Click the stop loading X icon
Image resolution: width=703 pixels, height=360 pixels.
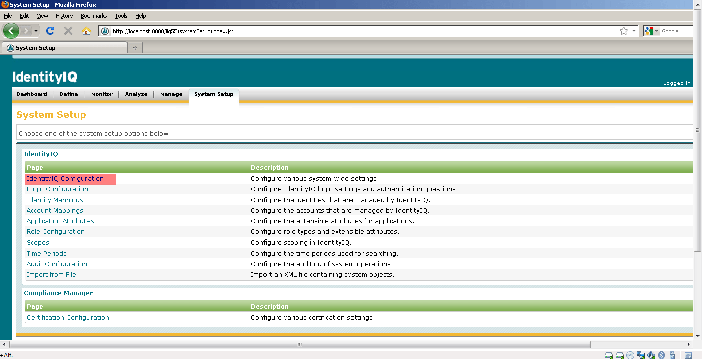point(68,31)
